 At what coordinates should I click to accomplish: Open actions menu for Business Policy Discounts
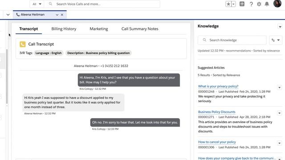click(x=279, y=113)
